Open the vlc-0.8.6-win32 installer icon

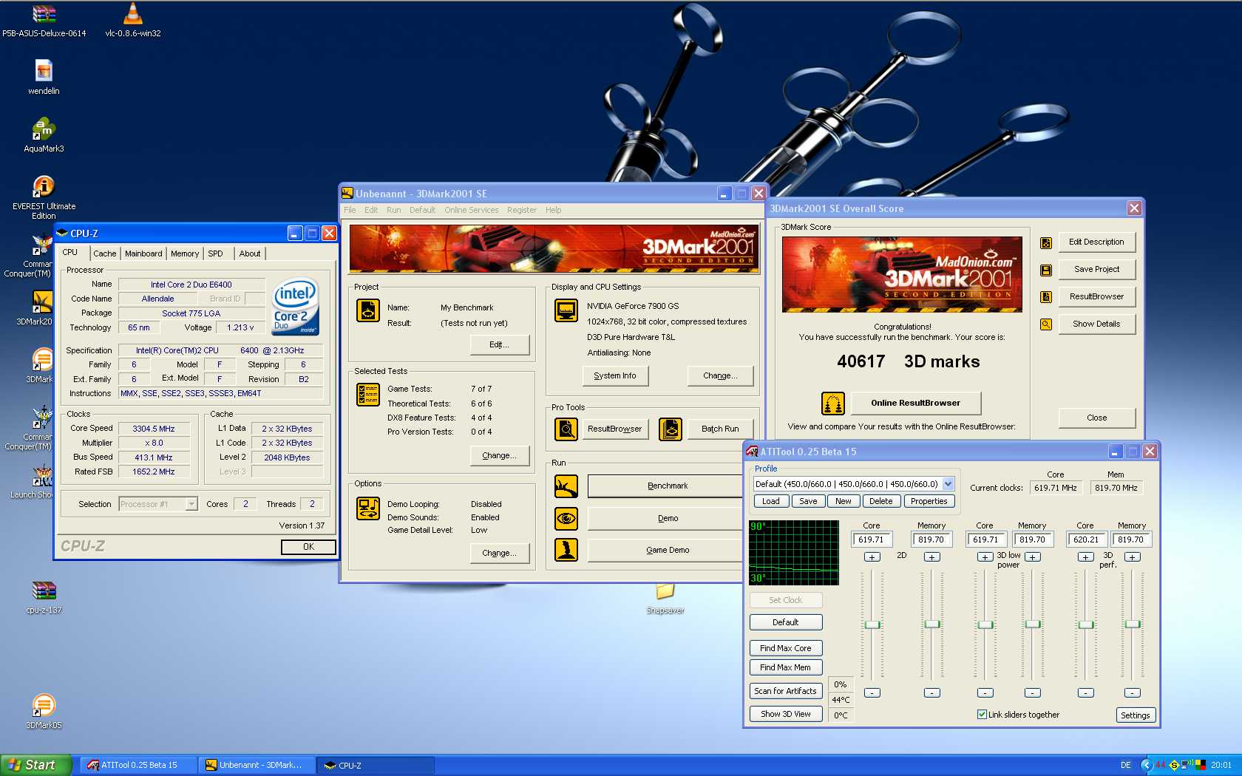point(133,13)
